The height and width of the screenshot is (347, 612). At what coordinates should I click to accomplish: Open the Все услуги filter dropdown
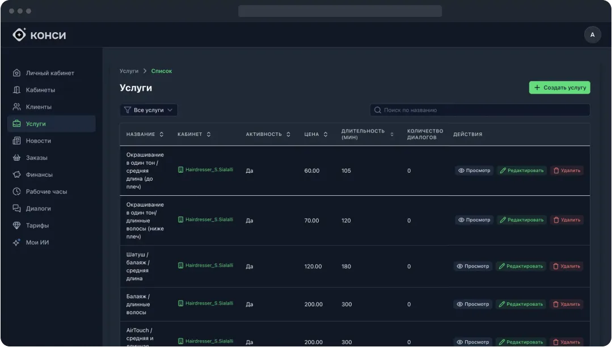click(149, 110)
